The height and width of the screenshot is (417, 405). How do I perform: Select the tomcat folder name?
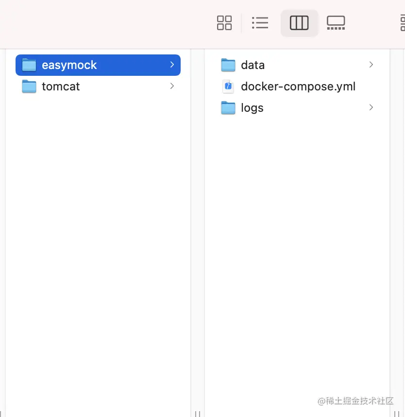click(x=61, y=87)
